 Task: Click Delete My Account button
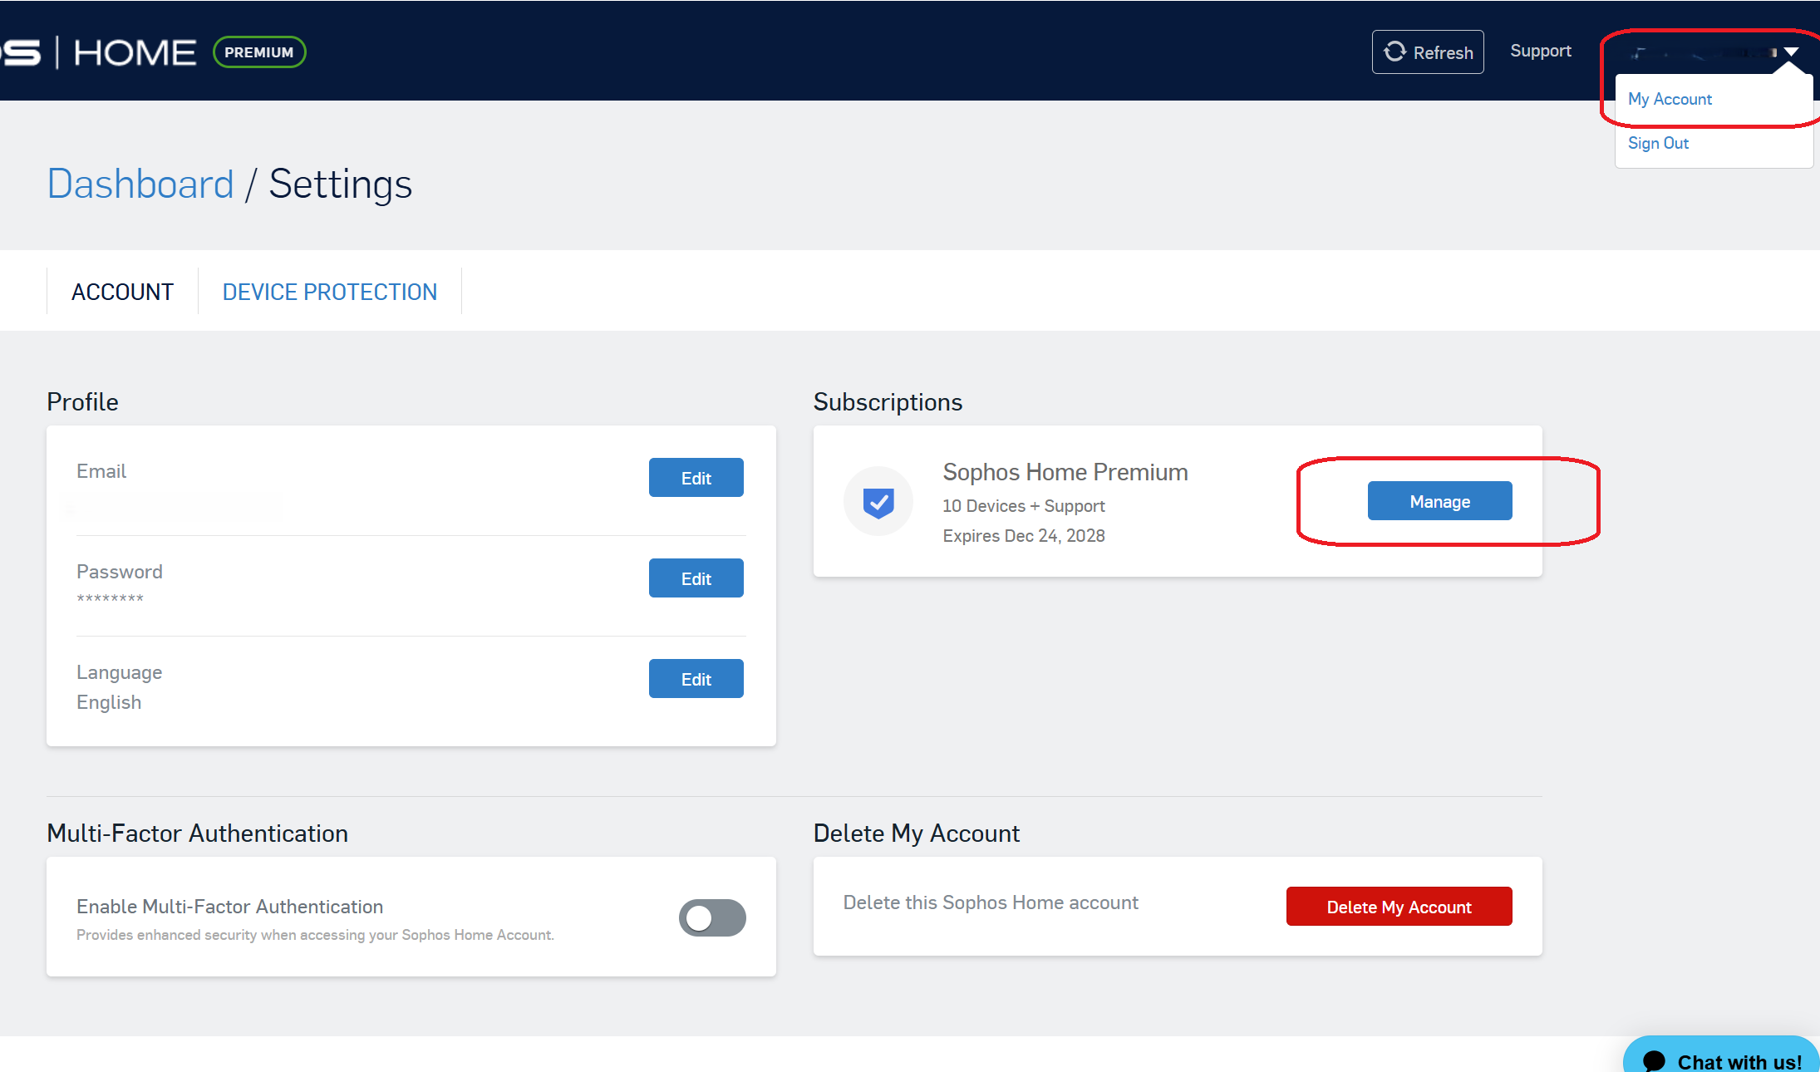coord(1399,907)
